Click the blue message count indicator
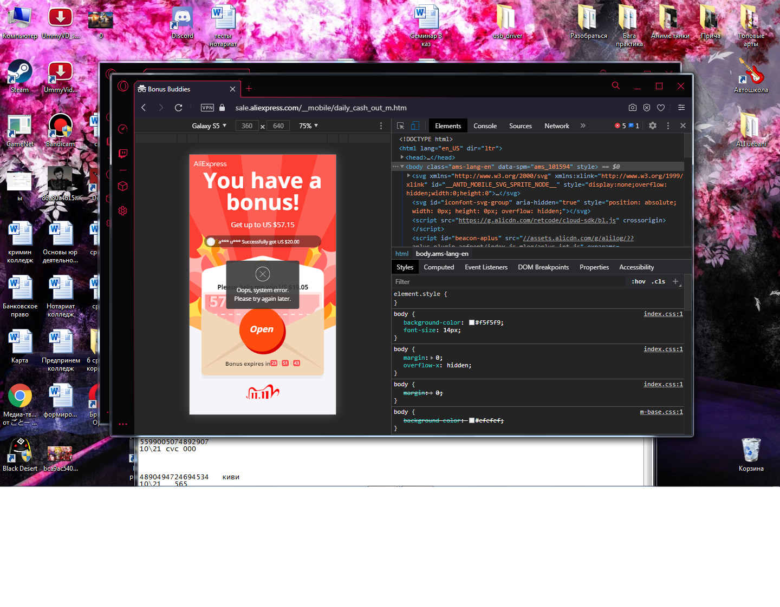 pyautogui.click(x=634, y=126)
